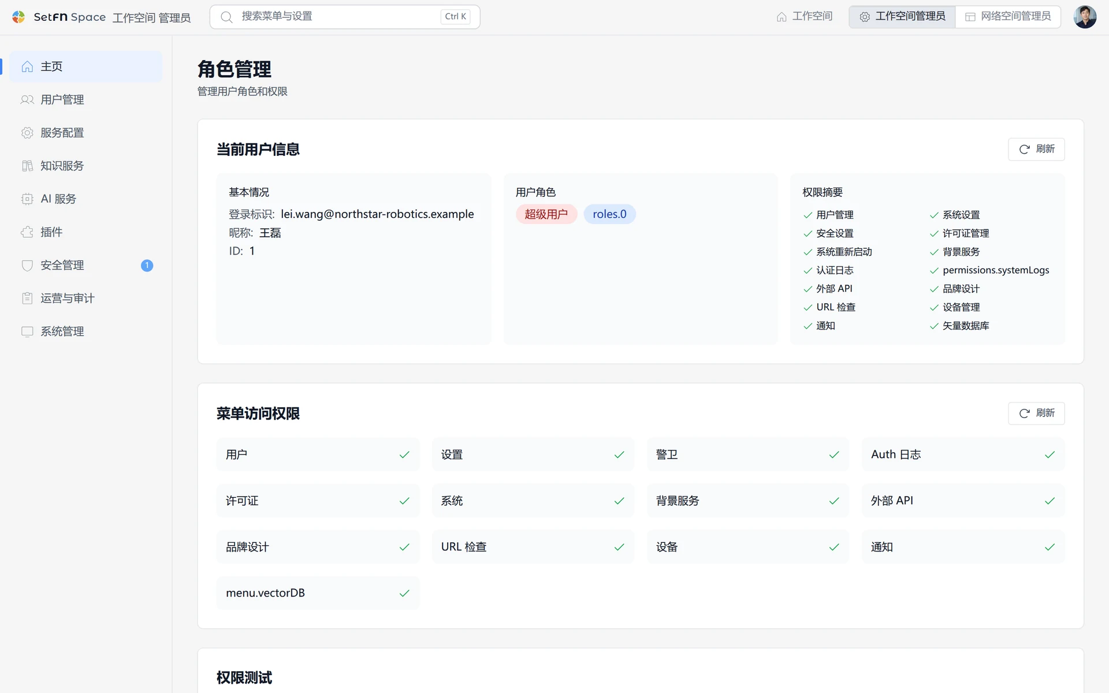Switch to the 工作空间 tab
This screenshot has height=693, width=1109.
click(804, 17)
